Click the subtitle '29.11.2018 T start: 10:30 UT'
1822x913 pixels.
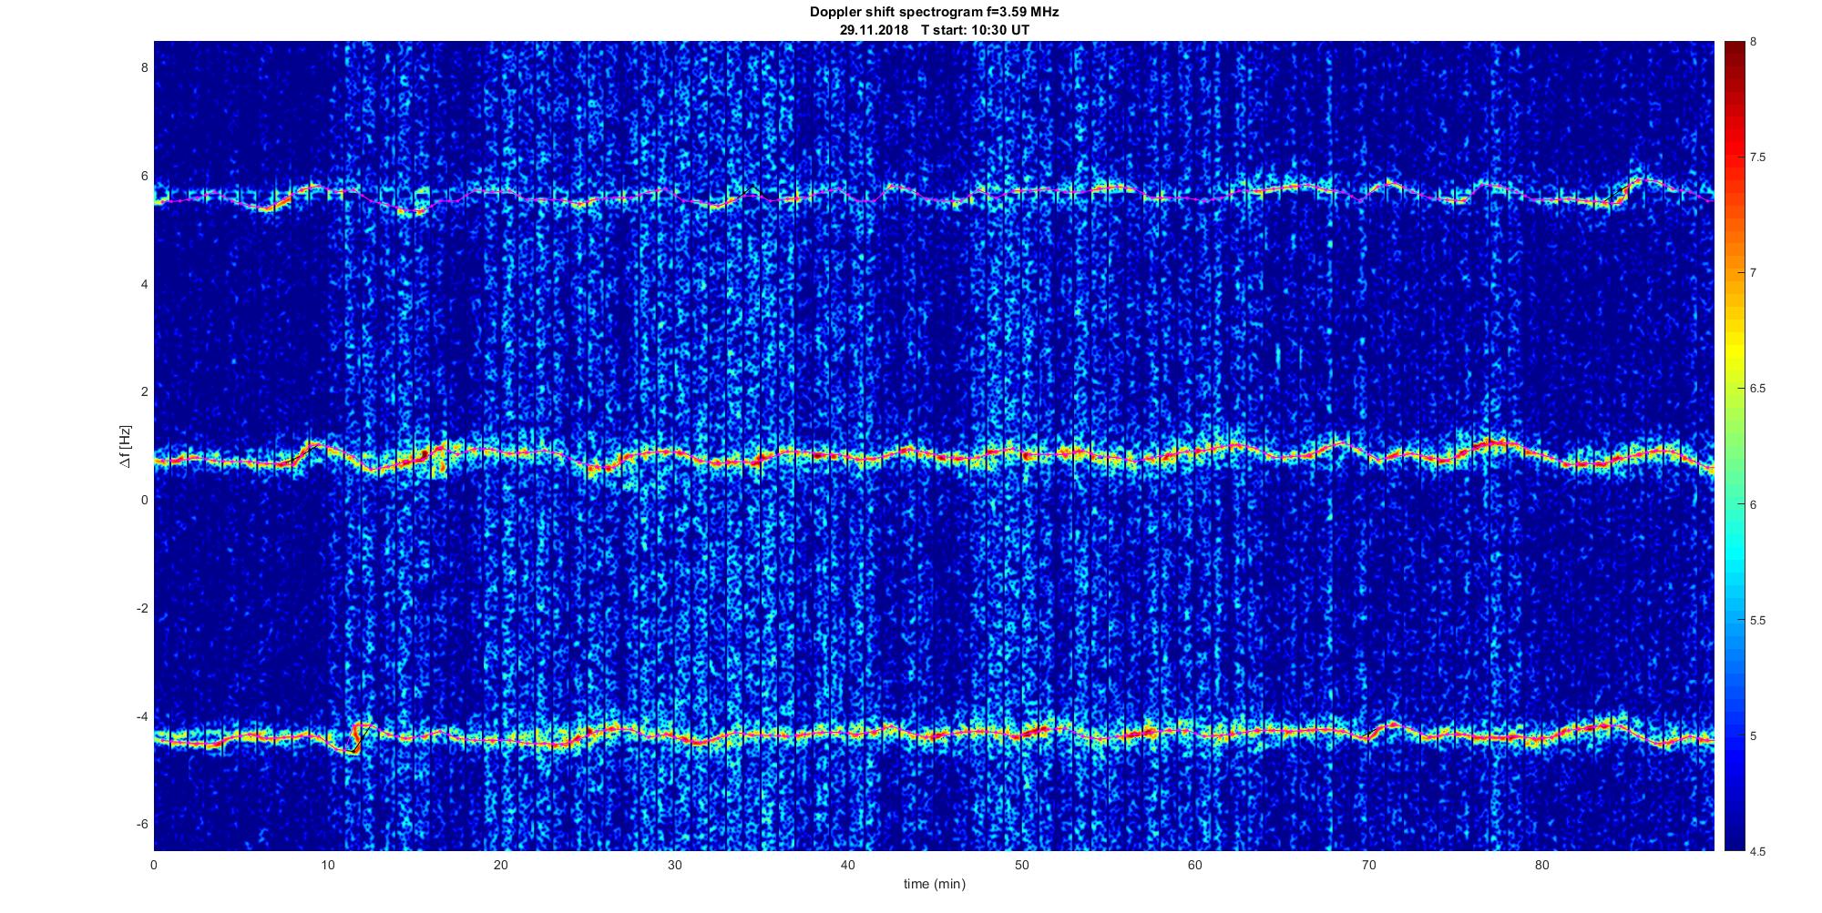[x=935, y=29]
